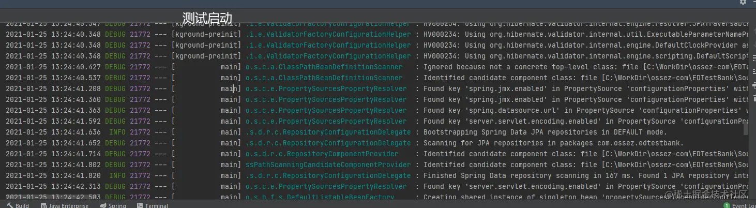Open the Terminal tool window tab
The image size is (756, 208).
[x=153, y=205]
